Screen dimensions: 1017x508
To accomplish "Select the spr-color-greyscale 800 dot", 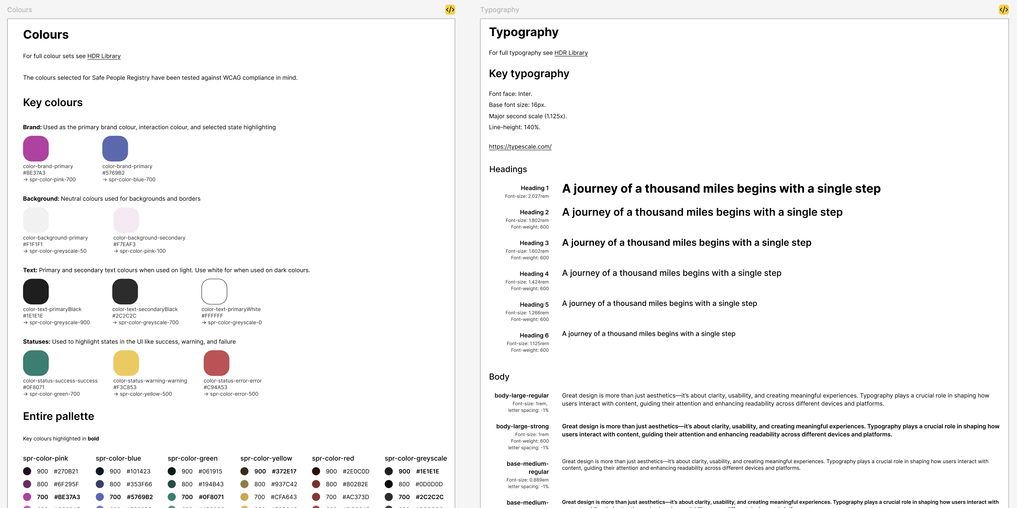I will pyautogui.click(x=389, y=484).
